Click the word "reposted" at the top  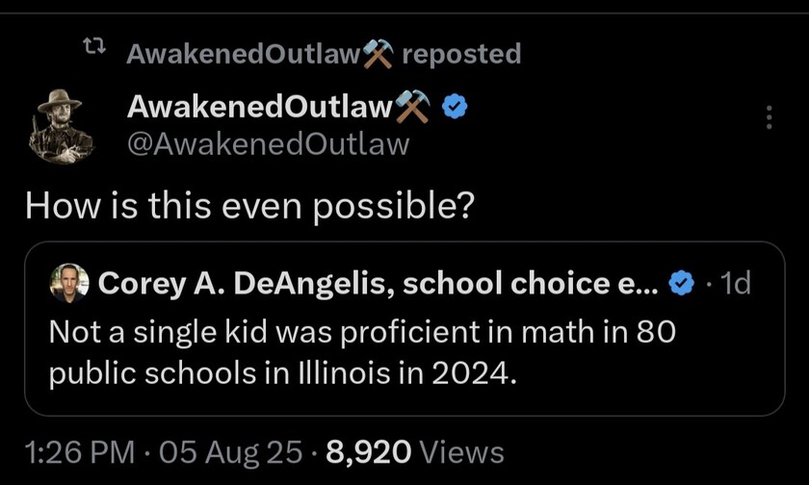pos(460,54)
